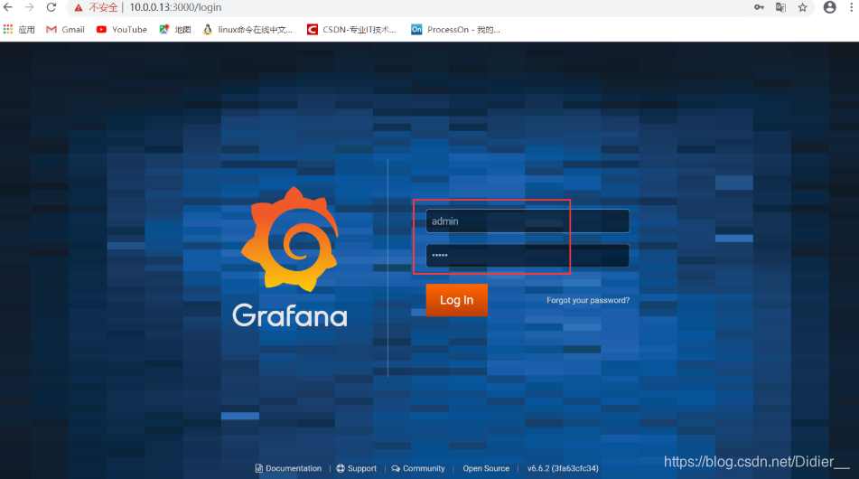Open the ProcessOn bookmark
Viewport: 859px width, 479px height.
(455, 30)
